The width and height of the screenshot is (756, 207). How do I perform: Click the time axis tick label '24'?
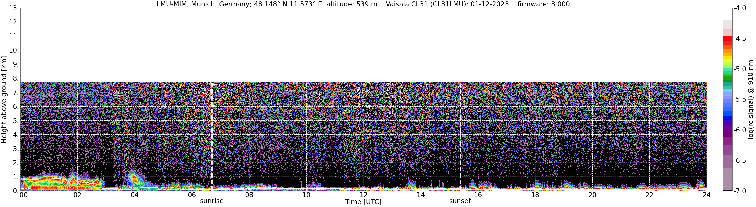(x=707, y=195)
